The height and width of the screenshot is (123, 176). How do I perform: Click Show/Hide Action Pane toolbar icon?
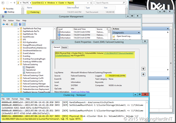pos(24,24)
